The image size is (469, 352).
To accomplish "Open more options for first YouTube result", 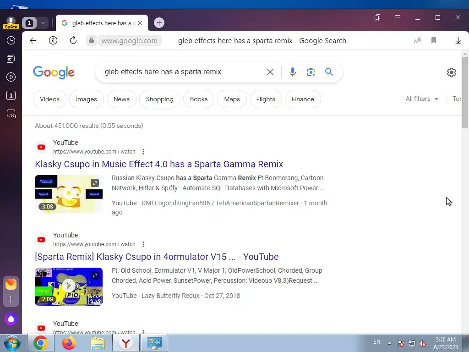I will (x=143, y=152).
